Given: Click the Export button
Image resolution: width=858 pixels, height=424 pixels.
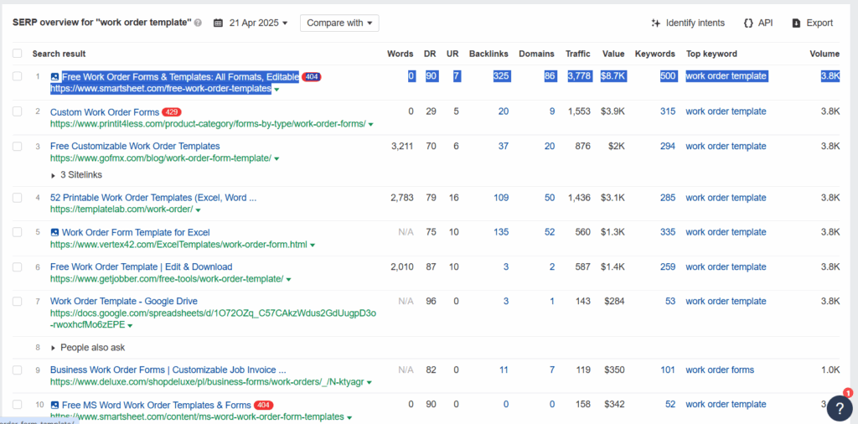Looking at the screenshot, I should (x=813, y=23).
